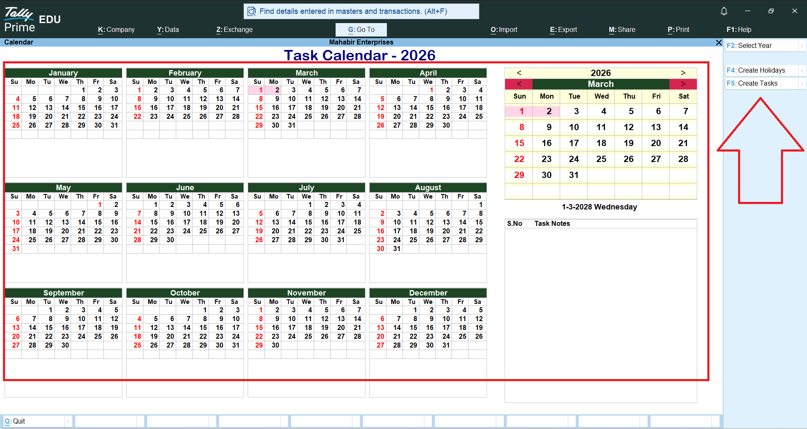Viewport: 807px width, 429px height.
Task: Open the P: Print menu
Action: coord(678,30)
